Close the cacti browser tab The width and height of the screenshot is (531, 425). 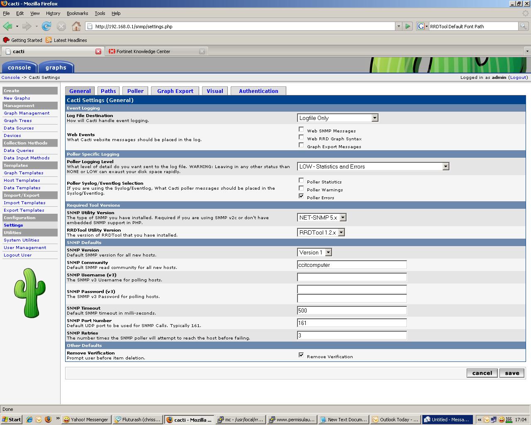coord(98,51)
